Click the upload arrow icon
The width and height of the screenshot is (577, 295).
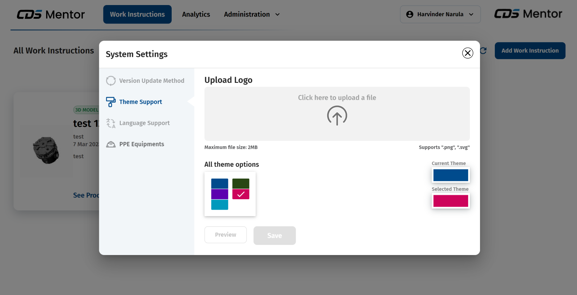(x=337, y=116)
